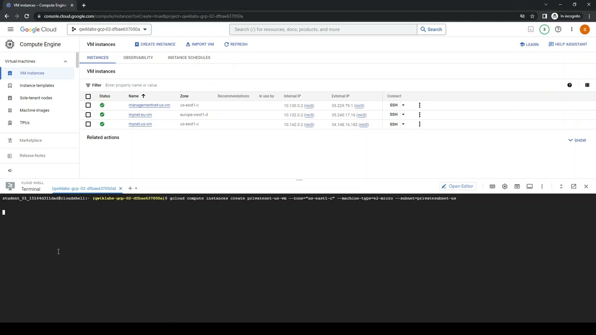The width and height of the screenshot is (596, 335).
Task: Open Machine images in sidebar
Action: point(34,110)
